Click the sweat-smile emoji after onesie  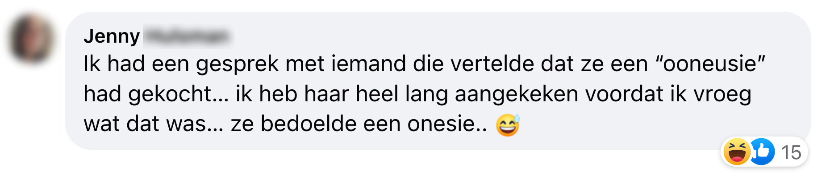(508, 124)
